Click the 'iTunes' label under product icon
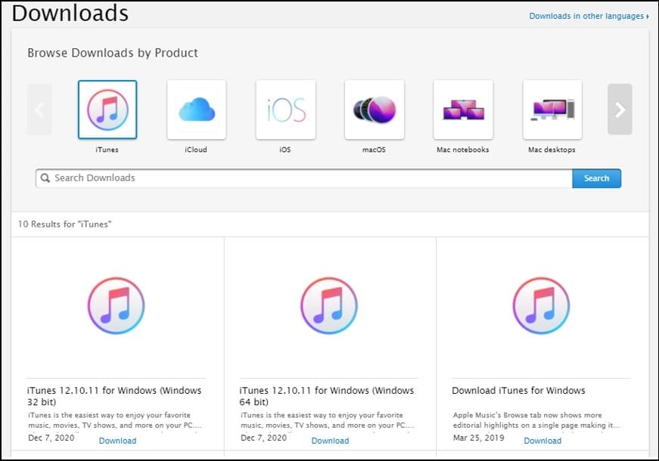Screen dimensions: 659x461 pos(107,150)
